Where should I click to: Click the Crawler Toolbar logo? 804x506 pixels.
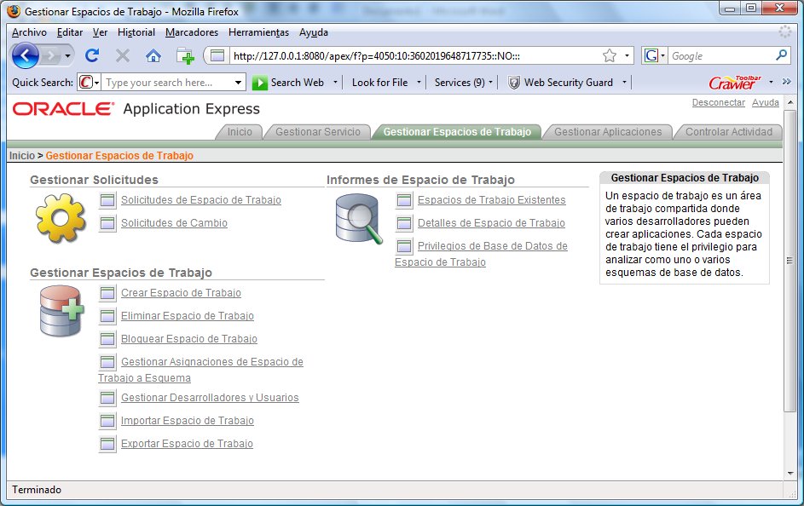[735, 83]
